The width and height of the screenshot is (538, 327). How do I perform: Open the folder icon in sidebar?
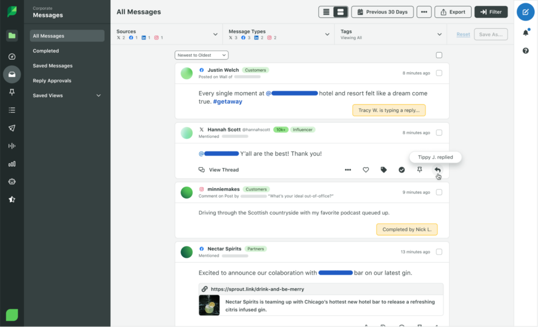click(x=12, y=36)
